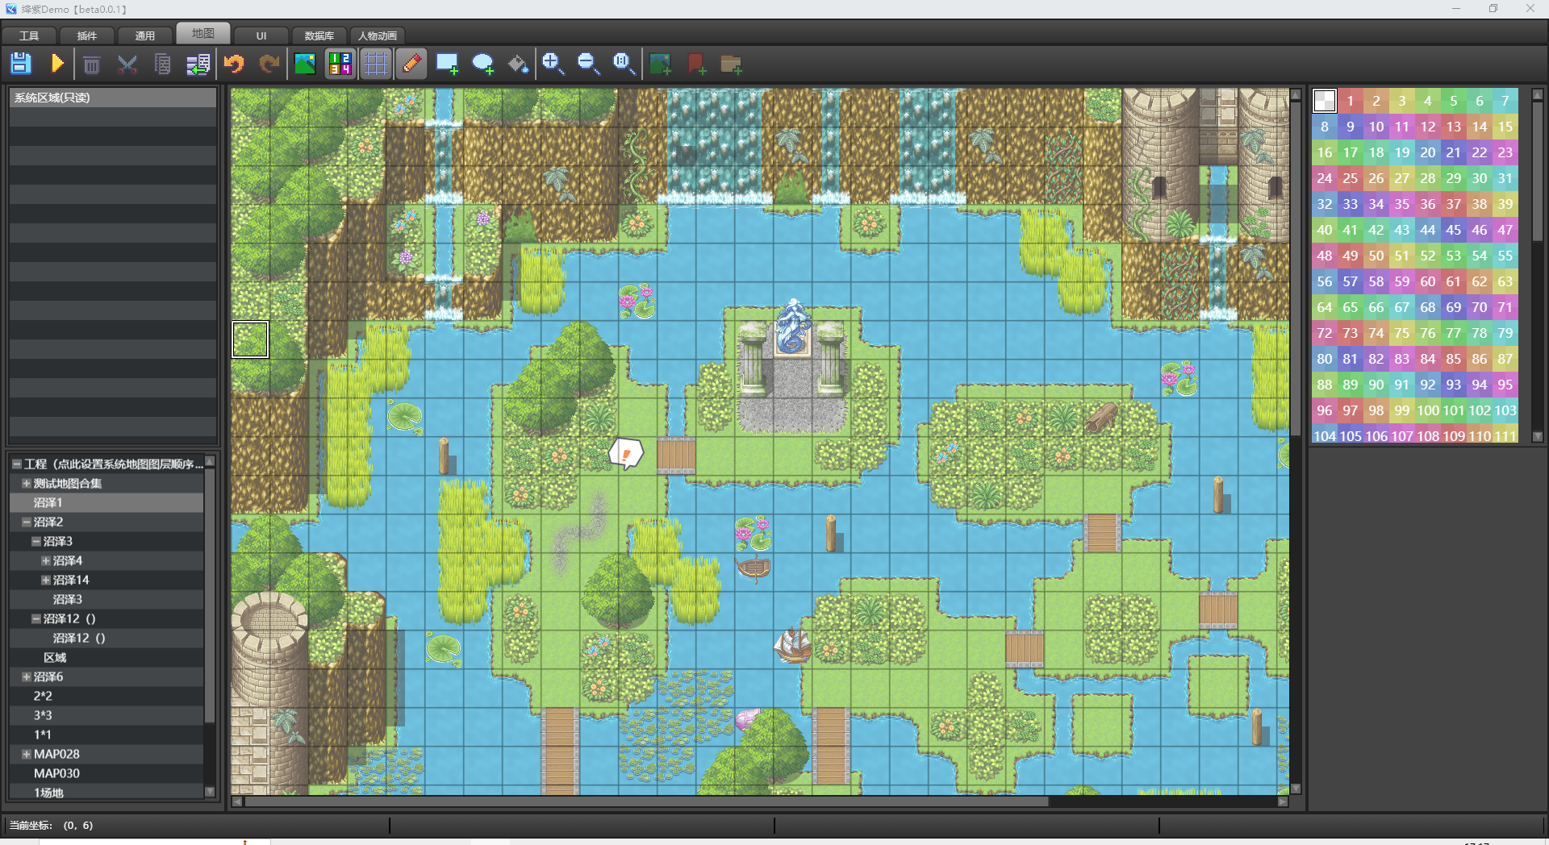The width and height of the screenshot is (1549, 845).
Task: Run the game with the play icon
Action: tap(57, 64)
